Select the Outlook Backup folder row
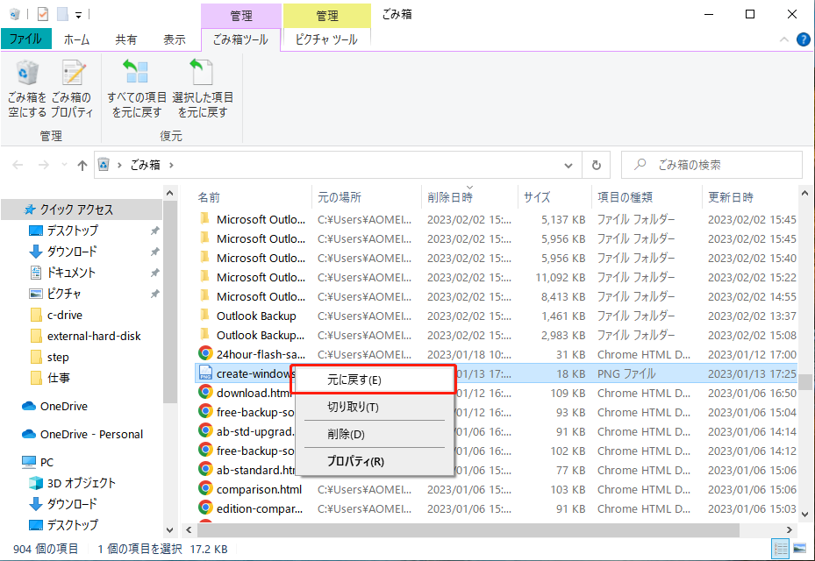This screenshot has width=815, height=561. coord(497,316)
